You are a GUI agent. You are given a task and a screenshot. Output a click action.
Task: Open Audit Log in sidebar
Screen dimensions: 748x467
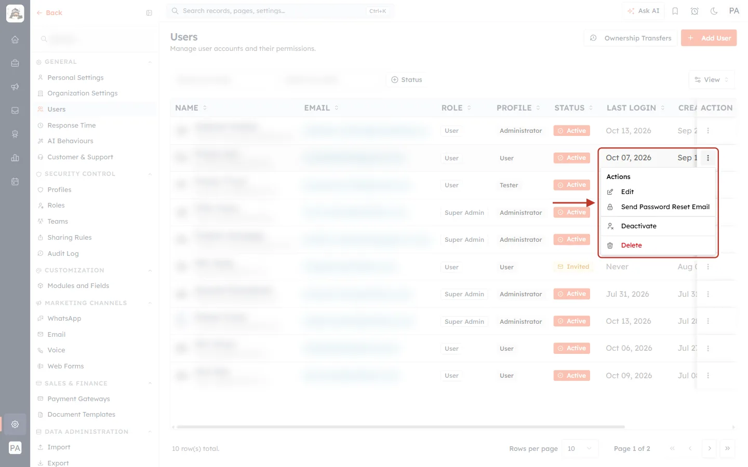63,254
